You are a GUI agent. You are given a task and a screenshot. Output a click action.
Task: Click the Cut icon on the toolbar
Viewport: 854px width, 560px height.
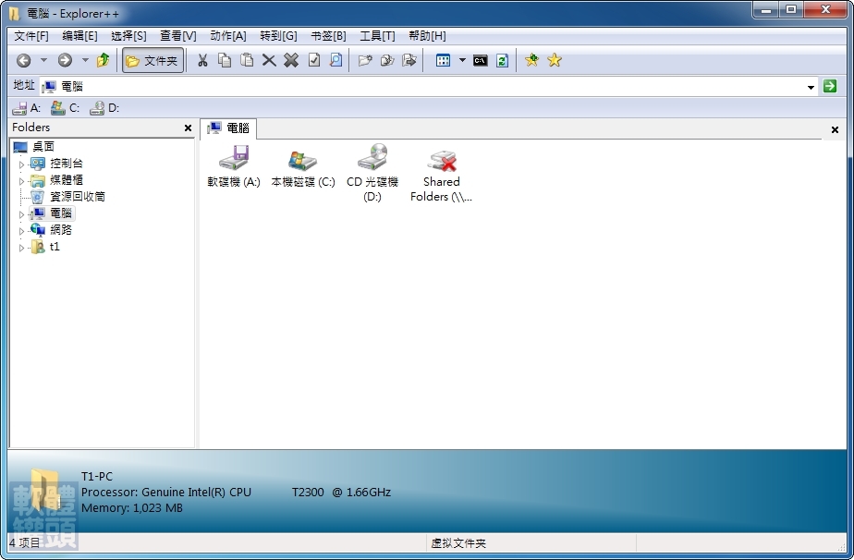[201, 60]
